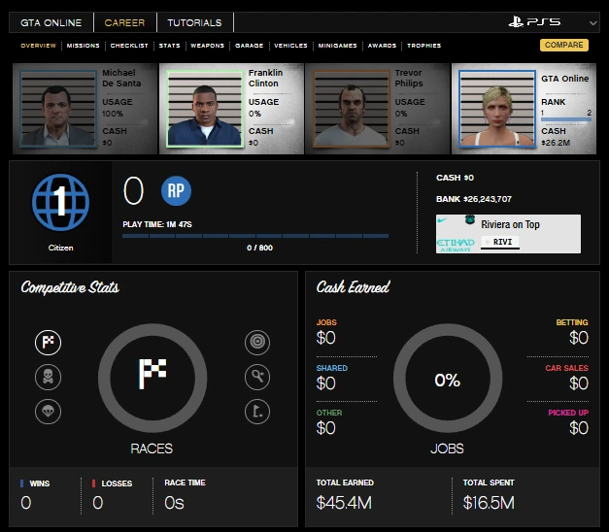Click the blue RP badge icon
The image size is (609, 532).
tap(176, 190)
